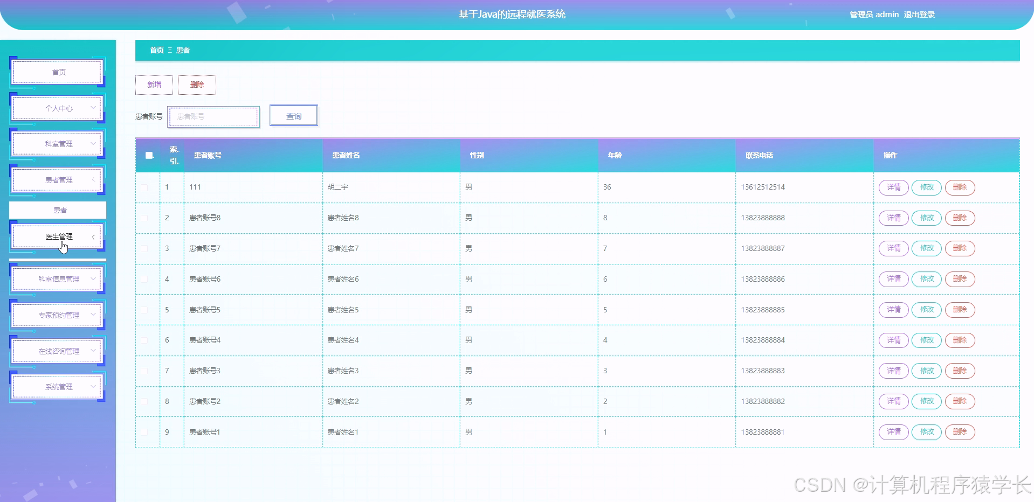Screen dimensions: 1034x502
Task: Click 删除 for 患者姓名6
Action: [960, 279]
